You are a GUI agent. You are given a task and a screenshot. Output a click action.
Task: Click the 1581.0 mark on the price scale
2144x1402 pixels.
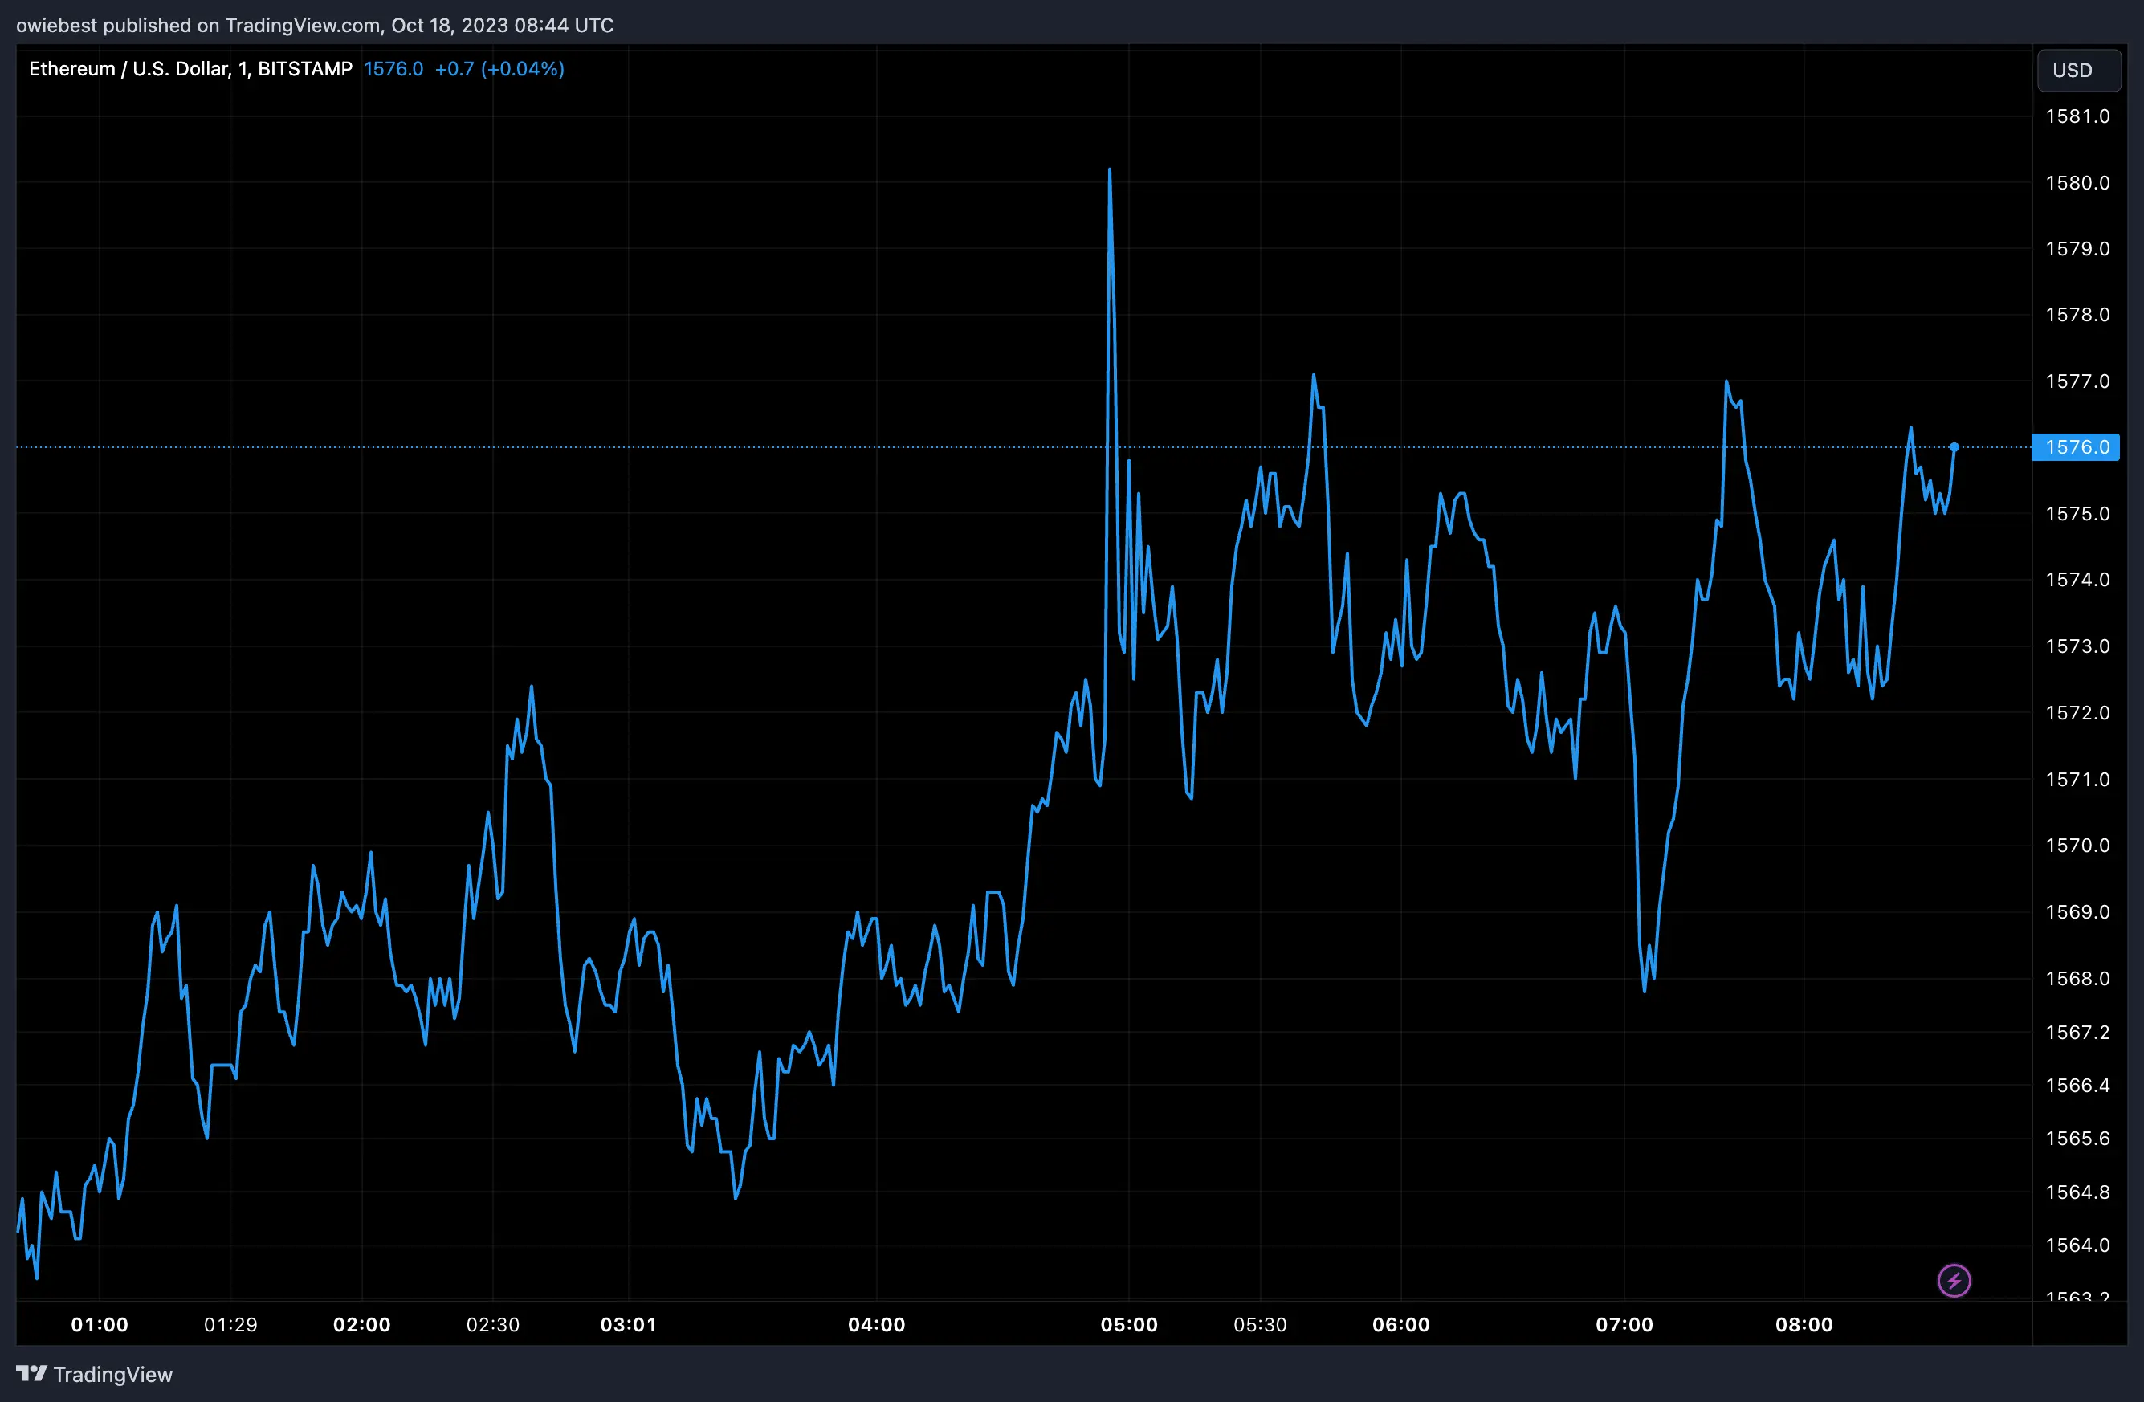[x=2078, y=116]
